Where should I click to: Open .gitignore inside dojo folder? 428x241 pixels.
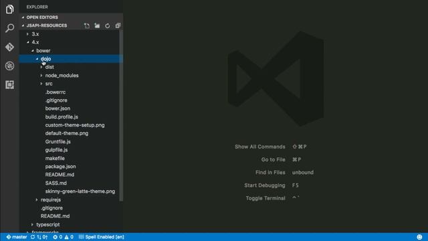56,100
